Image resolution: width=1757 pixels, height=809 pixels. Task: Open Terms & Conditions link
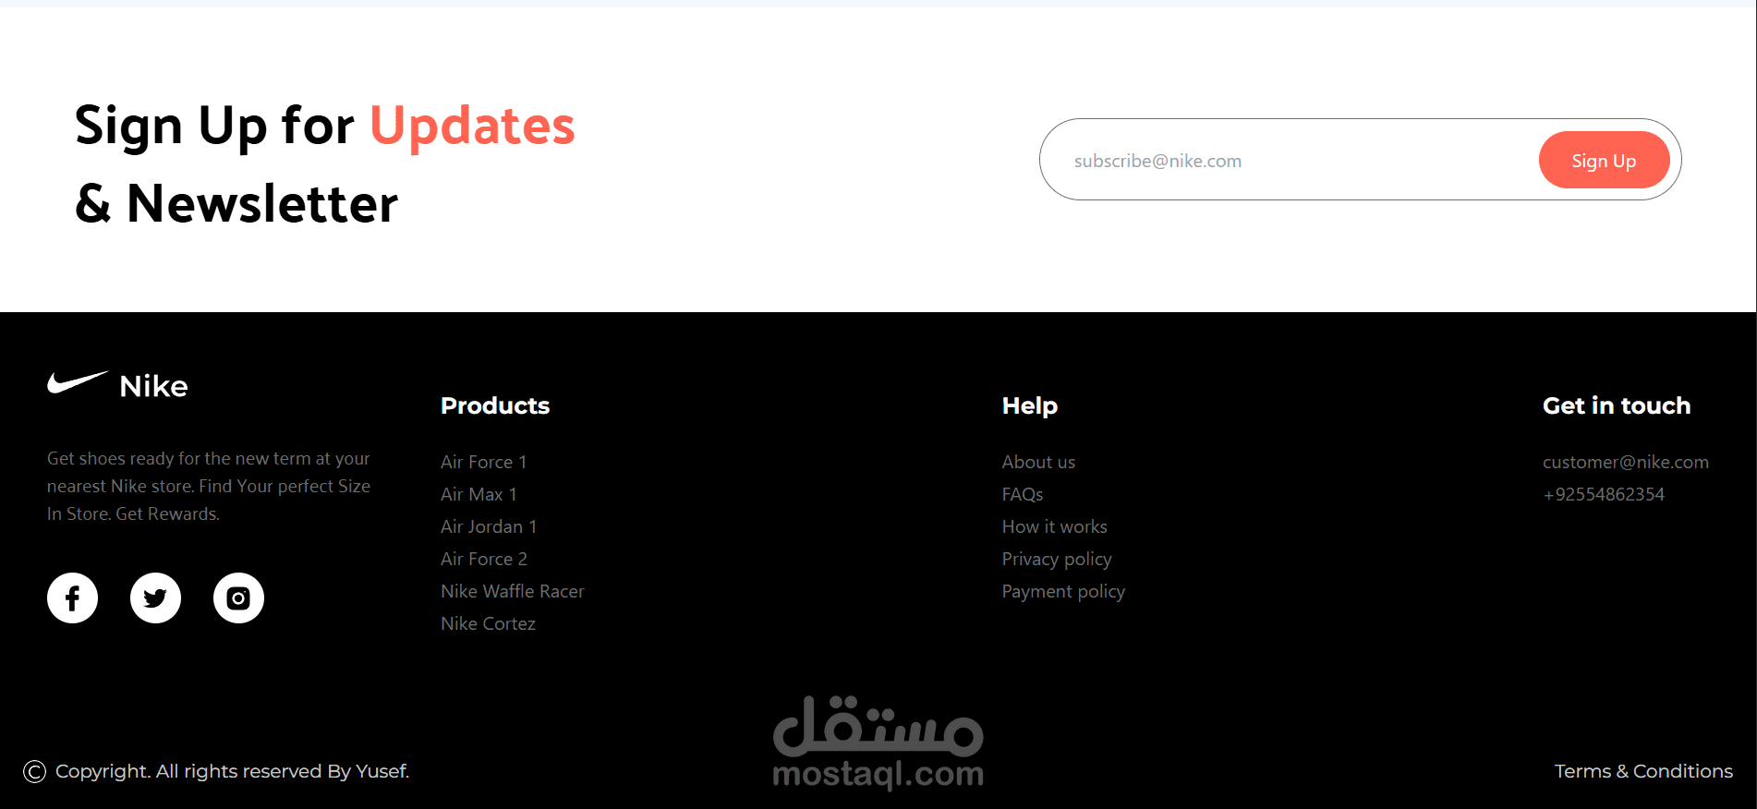1643,771
